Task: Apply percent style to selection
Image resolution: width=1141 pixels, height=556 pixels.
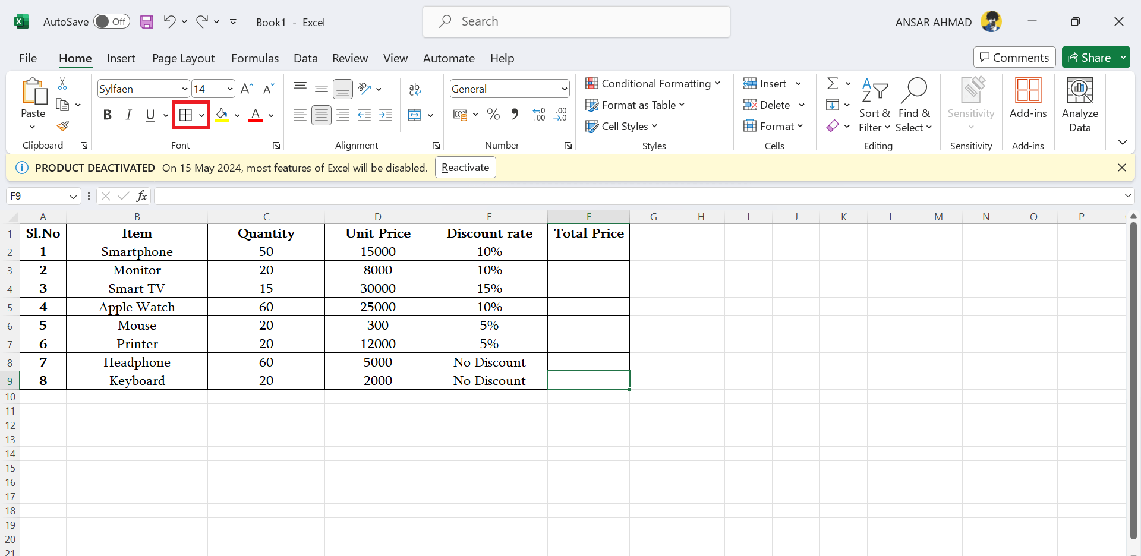Action: click(x=493, y=114)
